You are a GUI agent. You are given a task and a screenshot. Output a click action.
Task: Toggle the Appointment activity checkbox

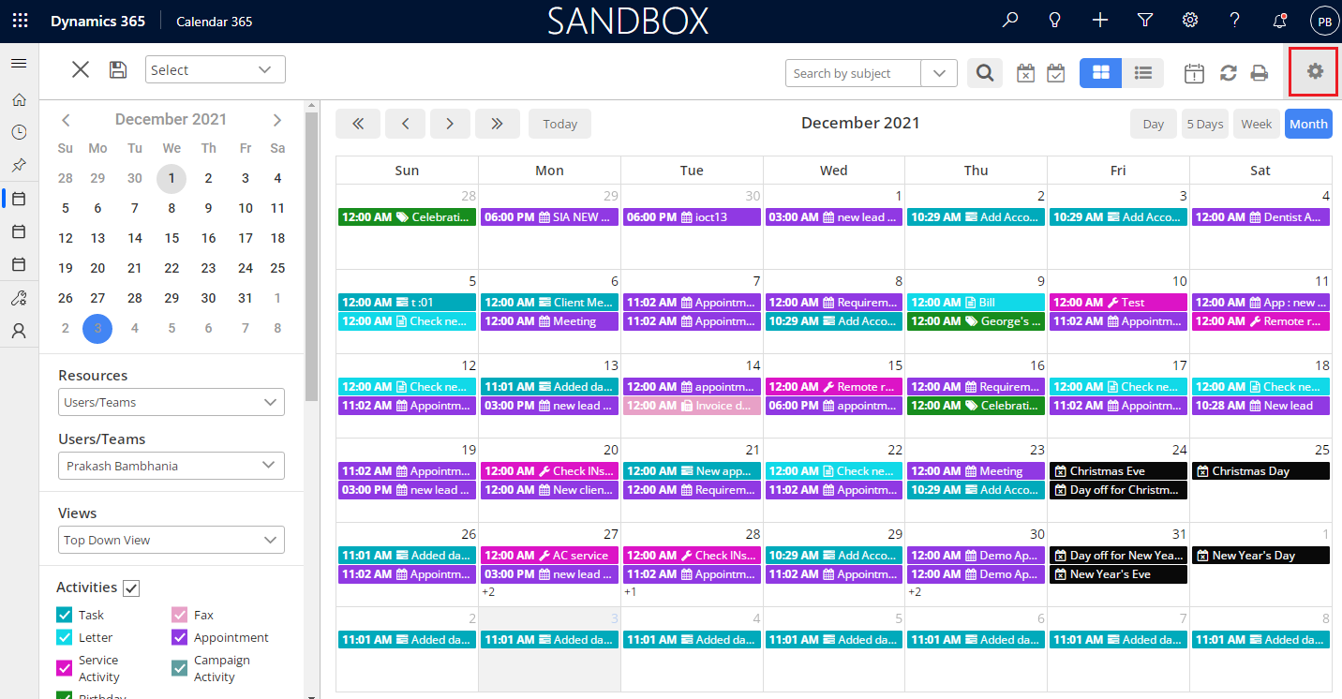tap(180, 637)
